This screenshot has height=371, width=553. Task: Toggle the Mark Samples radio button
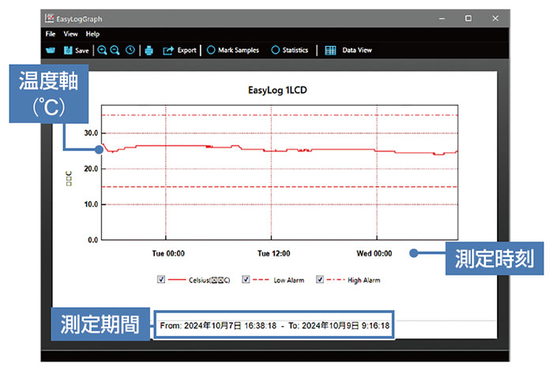[211, 50]
